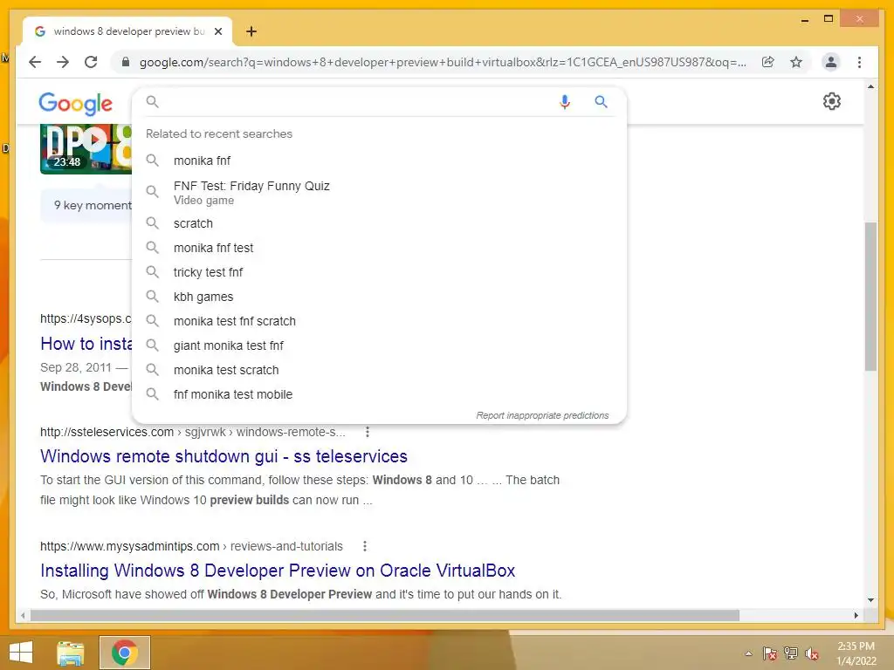Play the 23:48 video thumbnail
This screenshot has height=670, width=894.
pyautogui.click(x=86, y=148)
